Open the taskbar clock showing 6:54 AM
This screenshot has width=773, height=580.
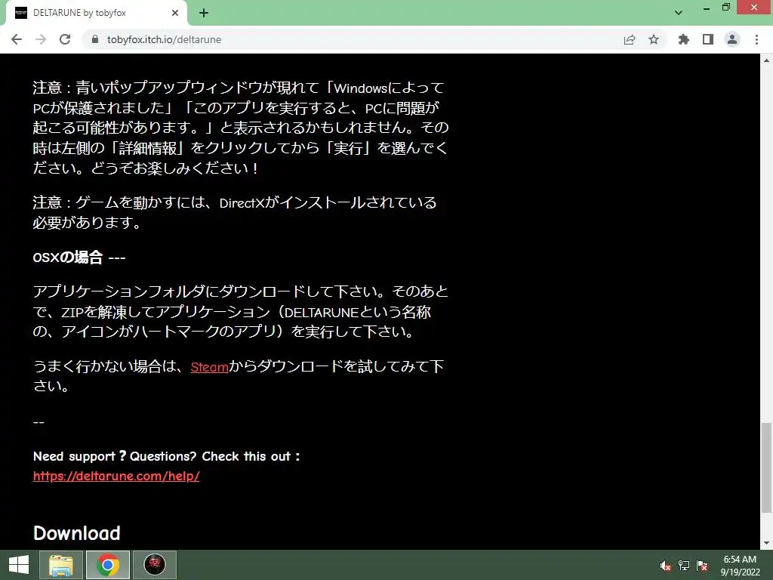(x=740, y=565)
